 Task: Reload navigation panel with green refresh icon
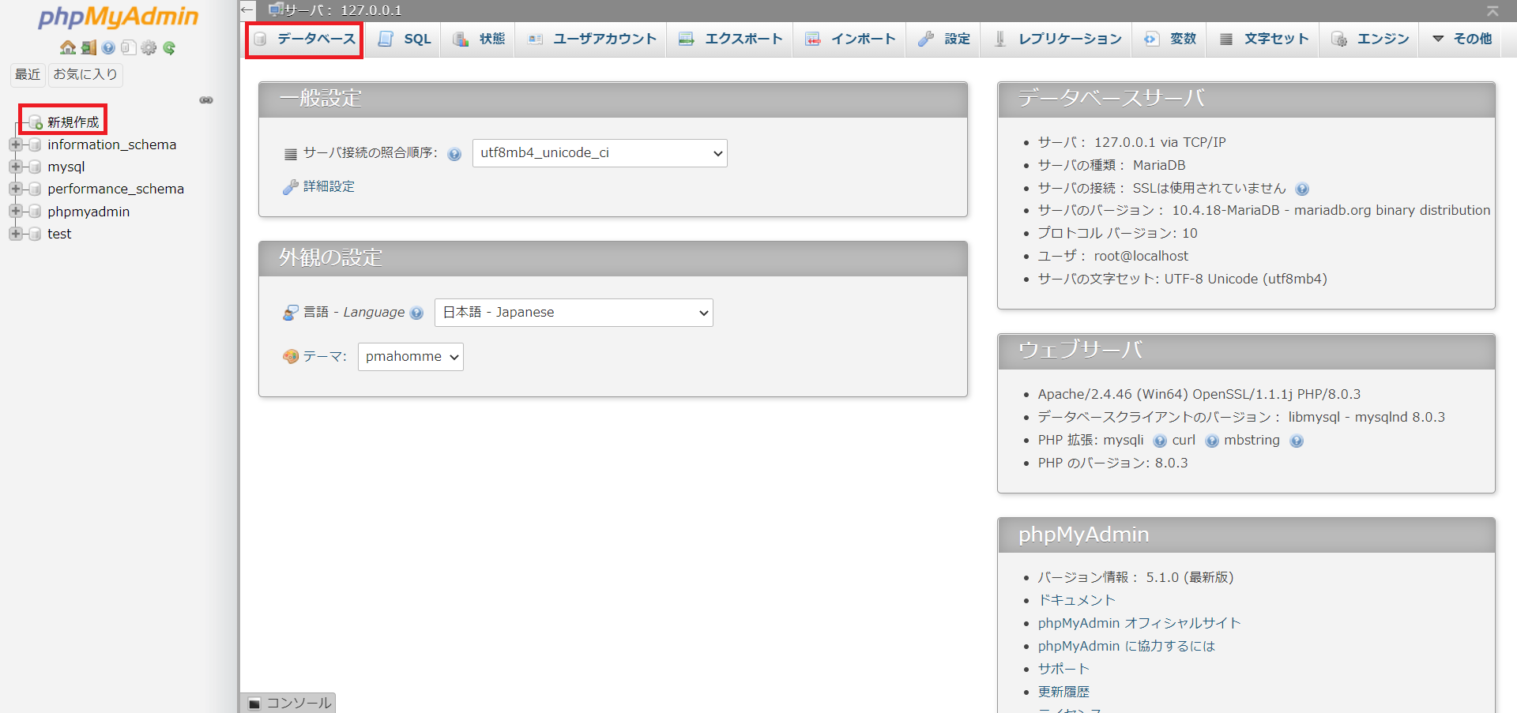tap(169, 47)
